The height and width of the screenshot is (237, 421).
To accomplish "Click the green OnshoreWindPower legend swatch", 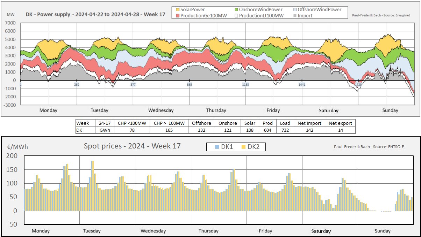I will coord(237,9).
